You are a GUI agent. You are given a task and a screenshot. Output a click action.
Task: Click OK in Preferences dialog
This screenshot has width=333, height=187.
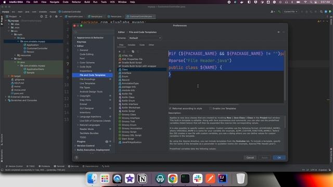pos(279,157)
